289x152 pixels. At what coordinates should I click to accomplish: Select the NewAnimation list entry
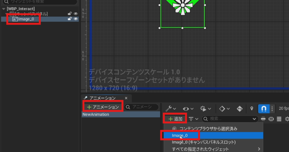tap(121, 114)
